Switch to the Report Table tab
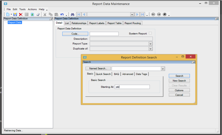222x135 pixels. [114, 23]
